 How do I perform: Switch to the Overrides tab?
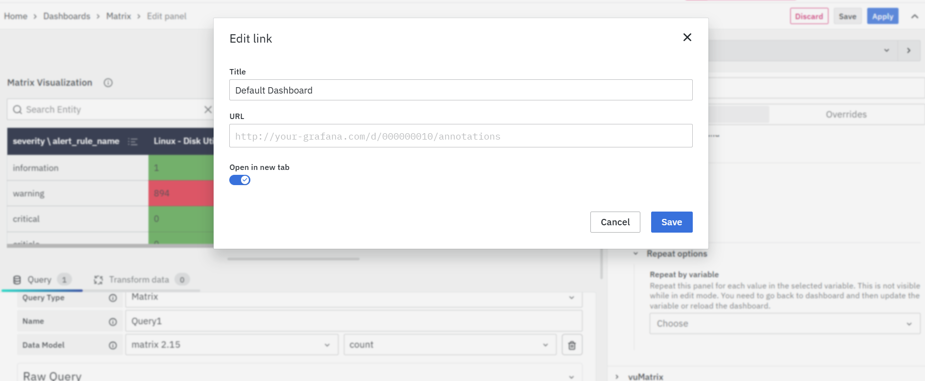pyautogui.click(x=846, y=115)
